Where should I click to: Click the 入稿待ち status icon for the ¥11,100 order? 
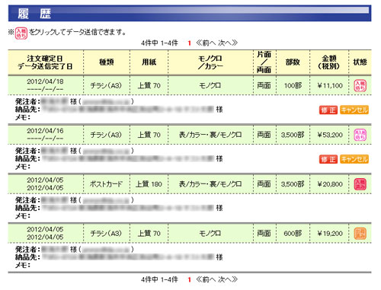click(x=360, y=86)
